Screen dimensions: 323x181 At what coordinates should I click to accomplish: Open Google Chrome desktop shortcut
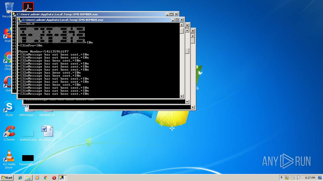(8, 61)
